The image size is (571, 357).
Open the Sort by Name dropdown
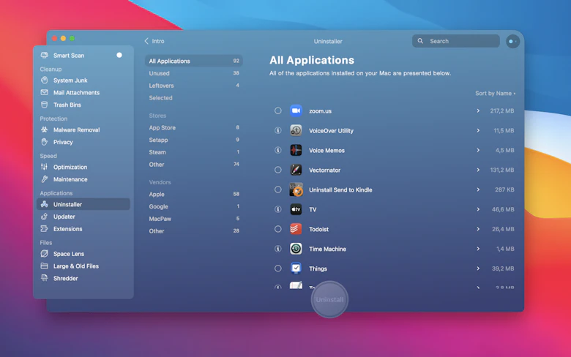pyautogui.click(x=495, y=94)
